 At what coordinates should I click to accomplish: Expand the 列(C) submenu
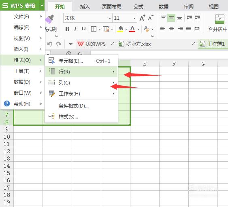81,82
